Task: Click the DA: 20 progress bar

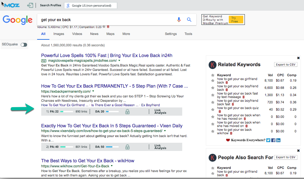Action: (x=112, y=112)
